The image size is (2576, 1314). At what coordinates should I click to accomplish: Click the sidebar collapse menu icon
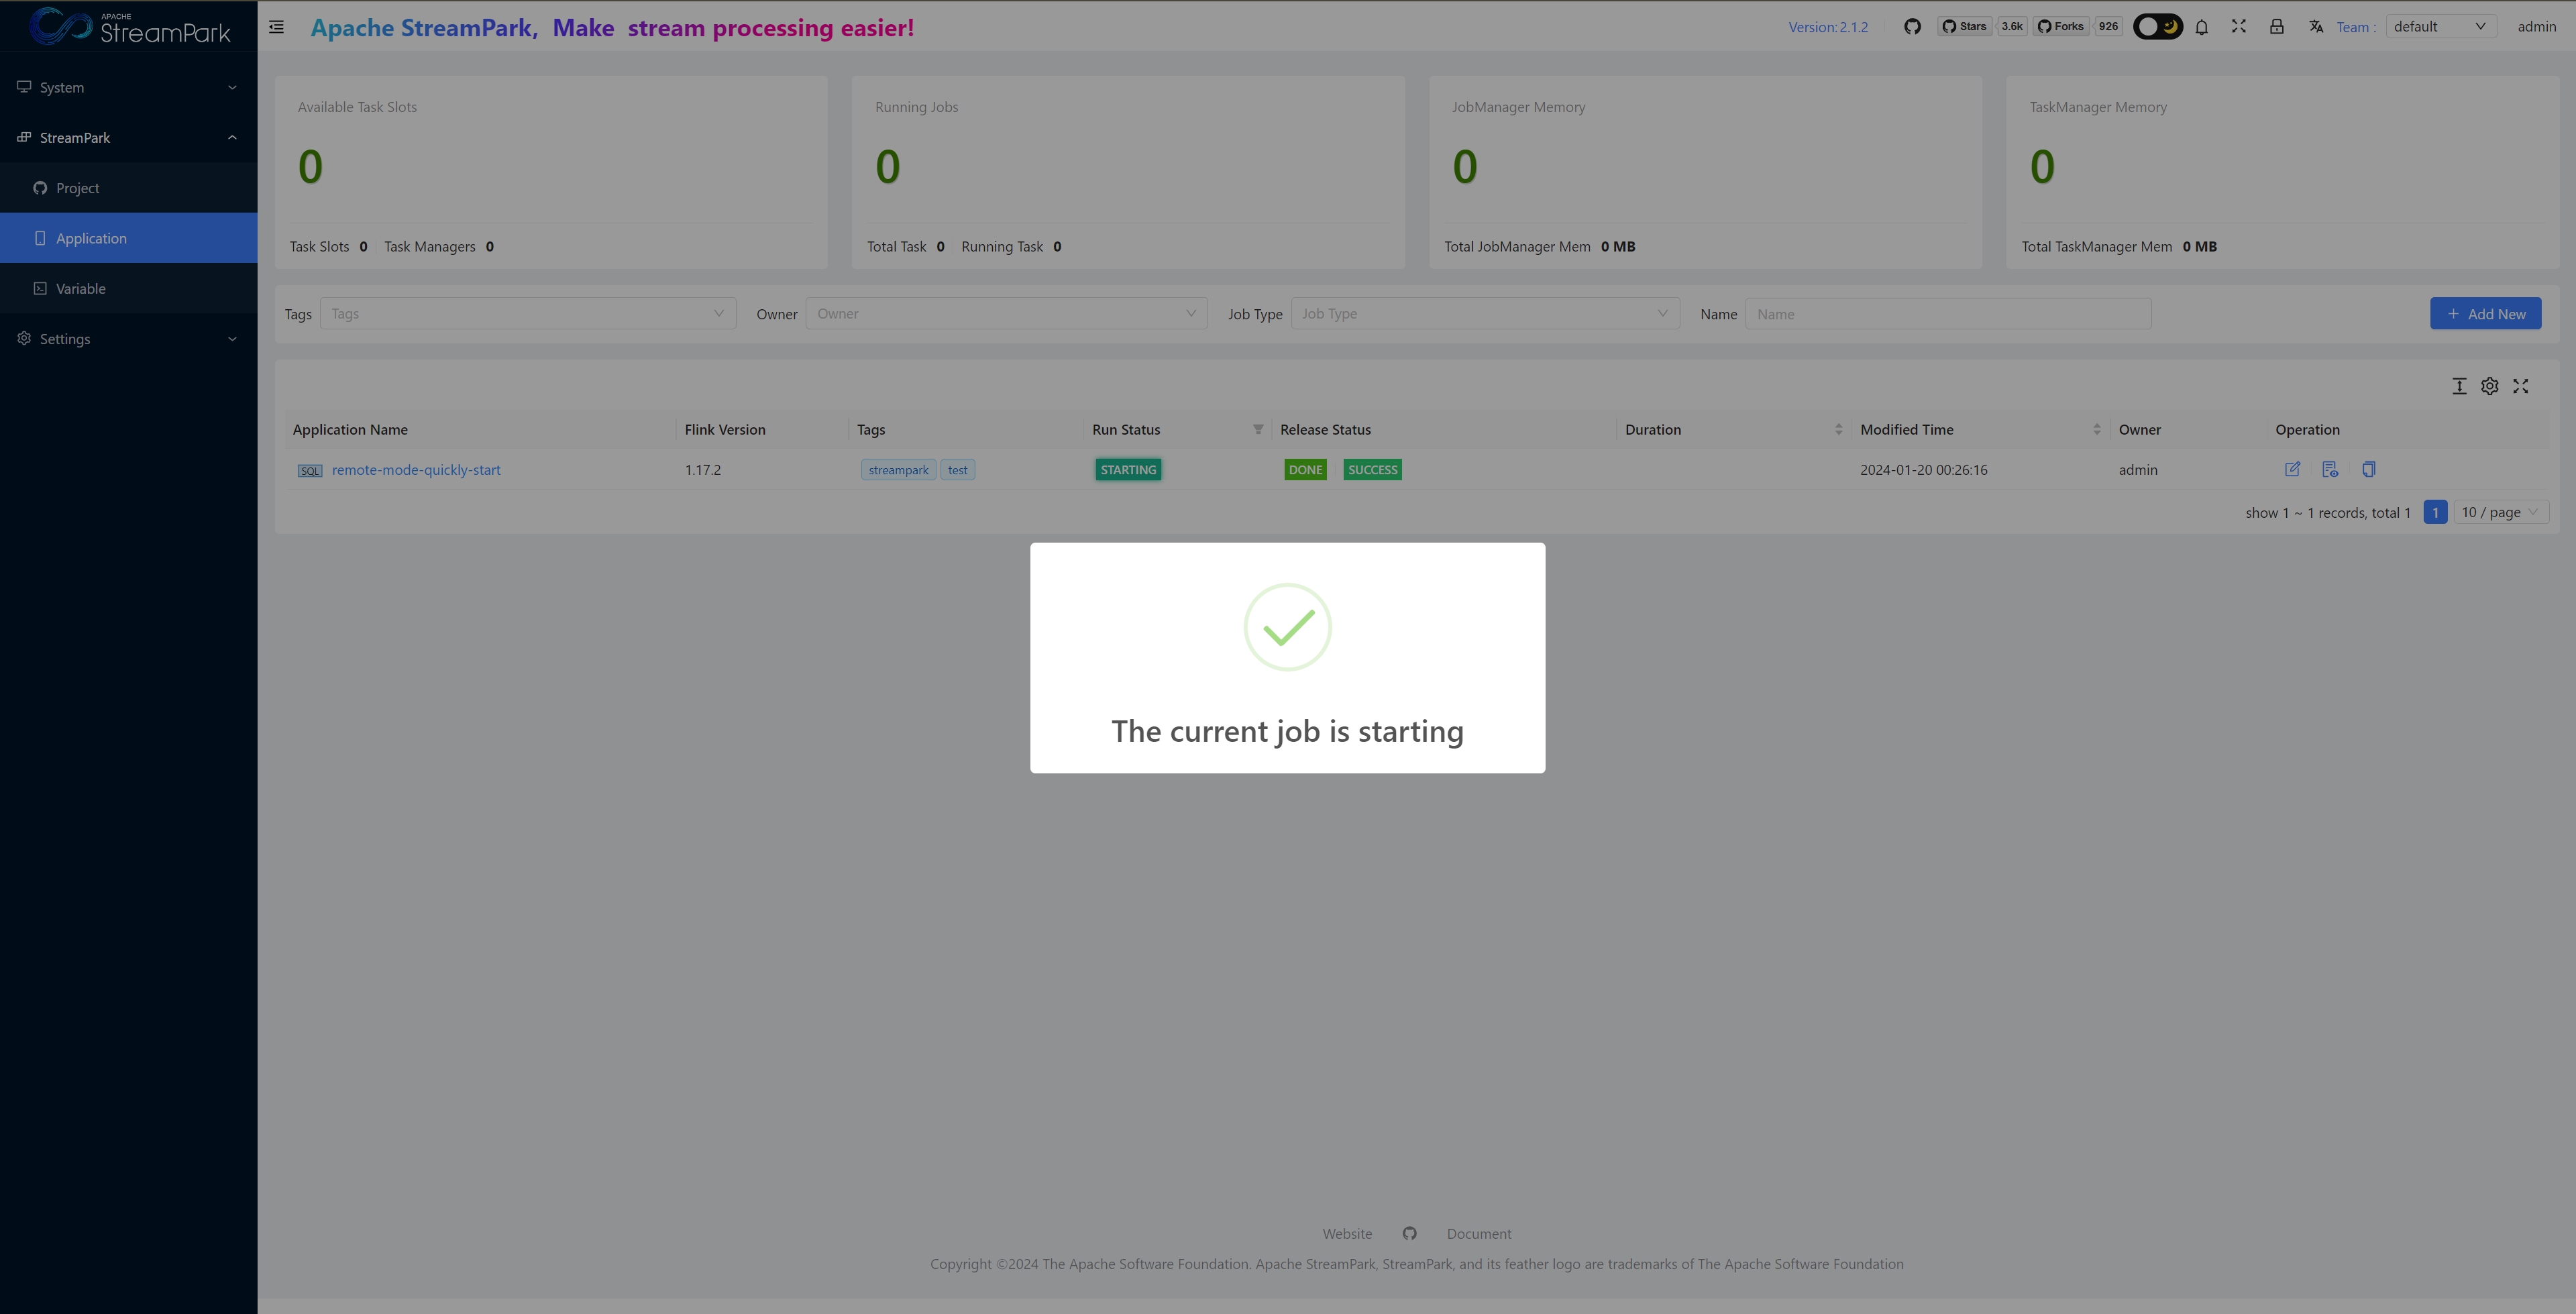click(276, 27)
